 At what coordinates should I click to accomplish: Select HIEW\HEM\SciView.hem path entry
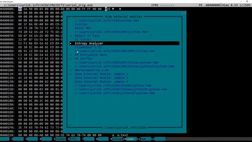[x=111, y=32]
